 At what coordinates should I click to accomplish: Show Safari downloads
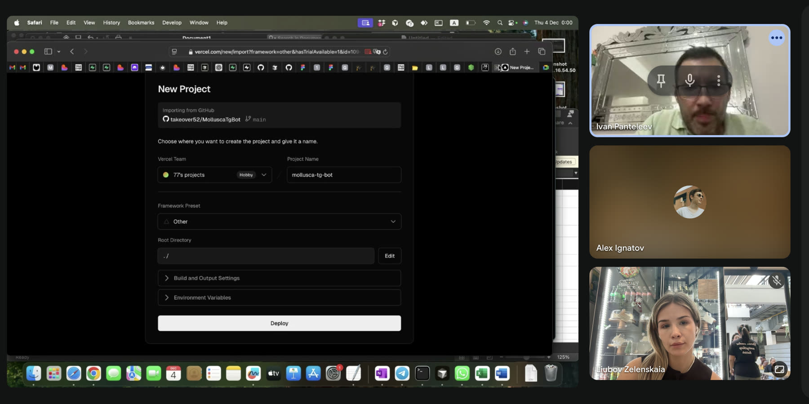point(498,52)
